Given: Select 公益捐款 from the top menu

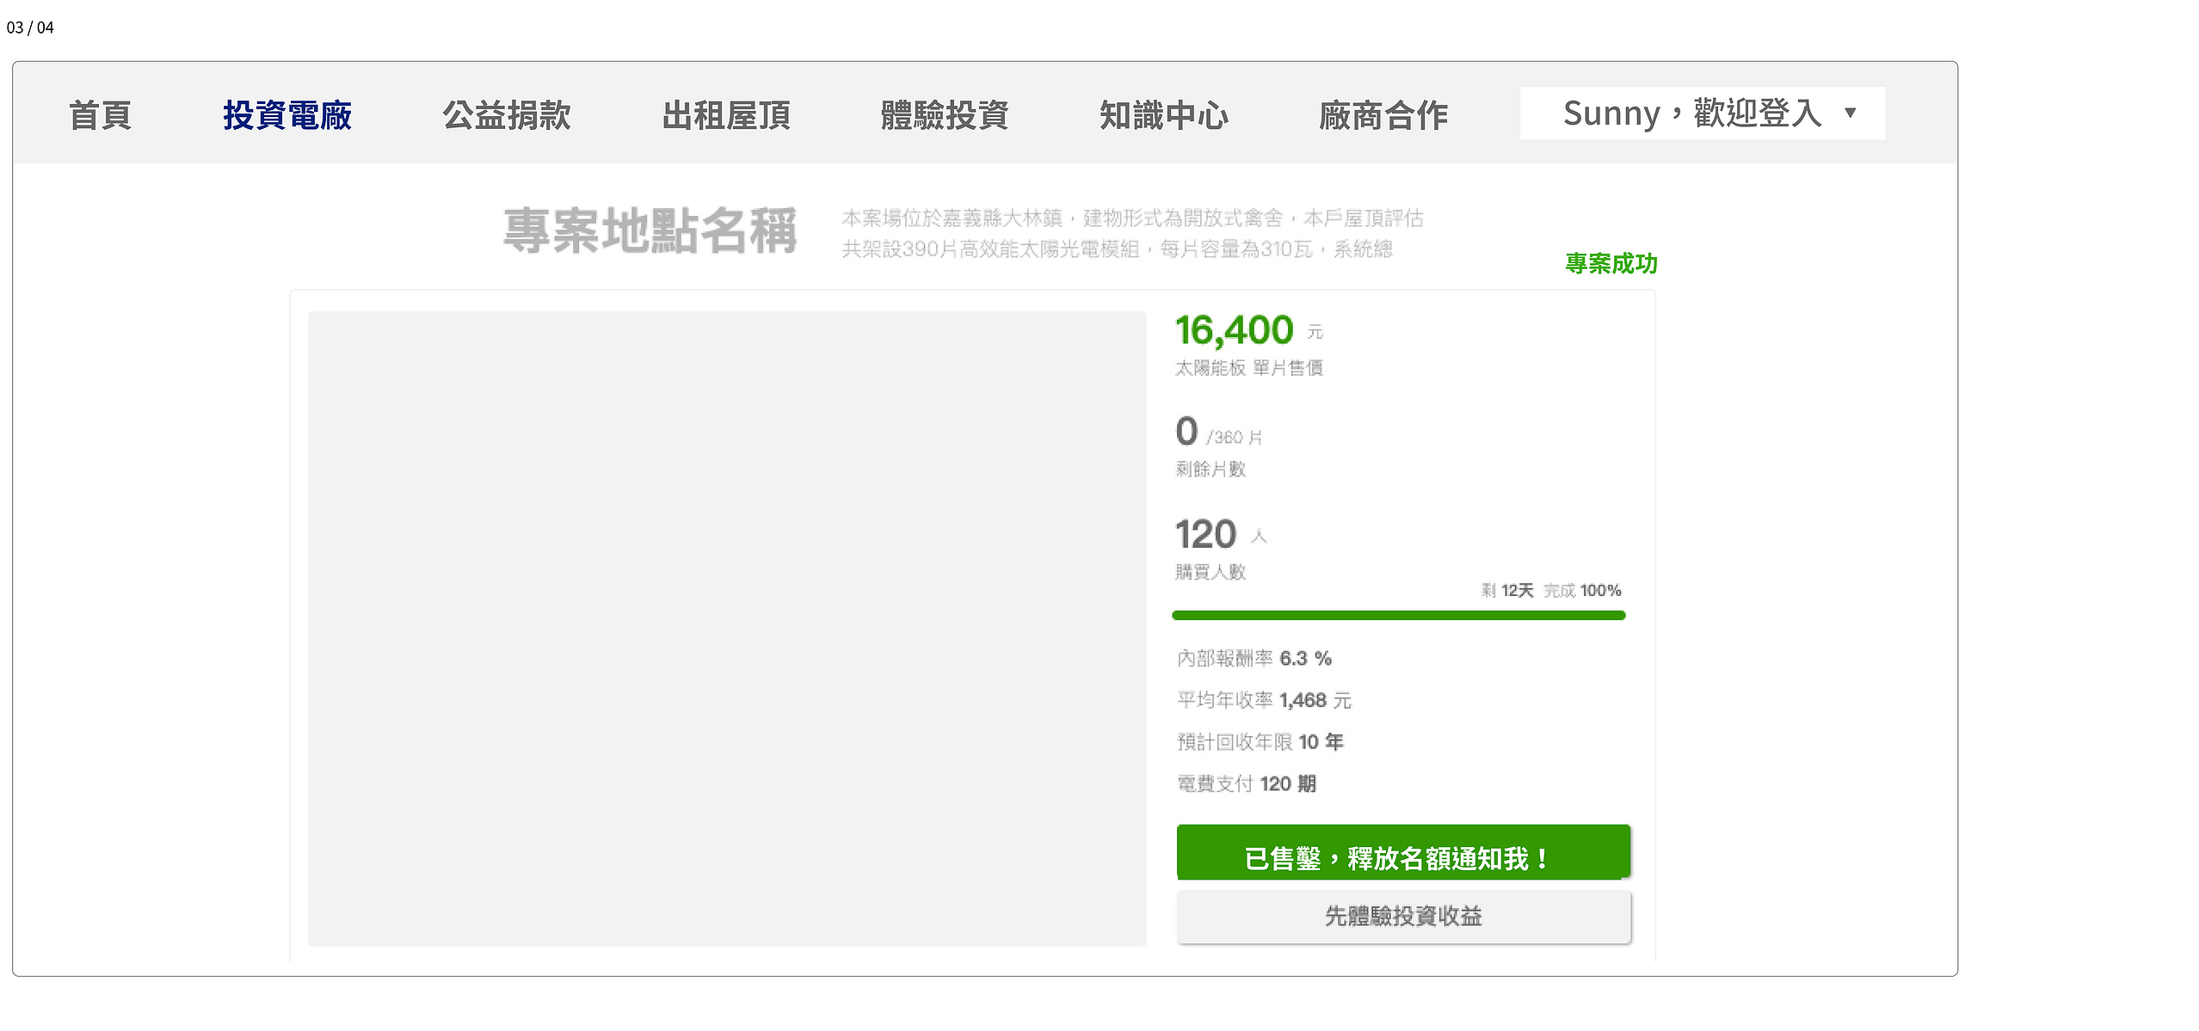Looking at the screenshot, I should pyautogui.click(x=507, y=114).
